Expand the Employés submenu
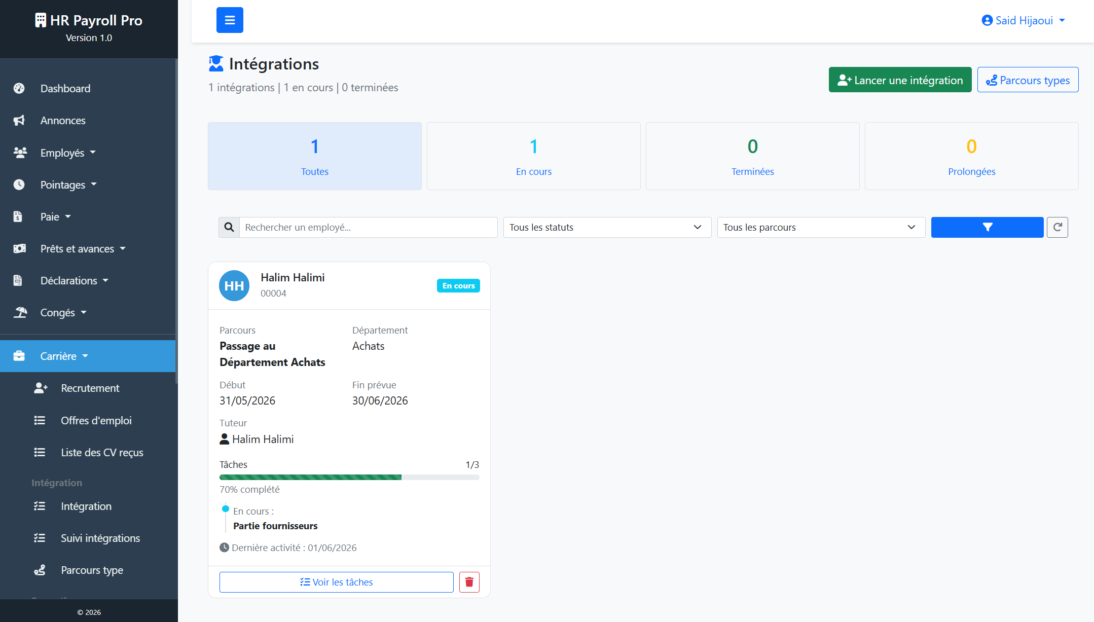Image resolution: width=1094 pixels, height=622 pixels. click(88, 153)
